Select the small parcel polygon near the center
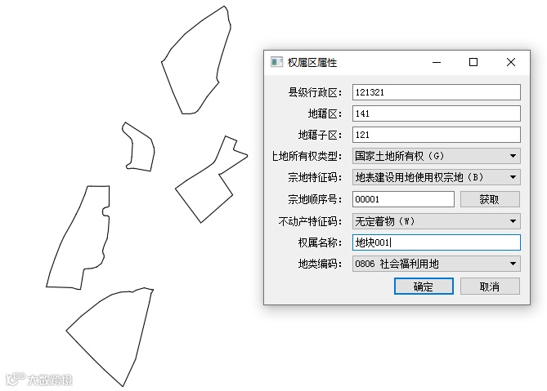 (x=140, y=148)
